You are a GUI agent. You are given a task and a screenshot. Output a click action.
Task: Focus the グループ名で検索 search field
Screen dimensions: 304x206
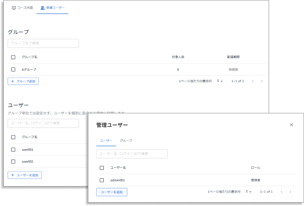(43, 43)
